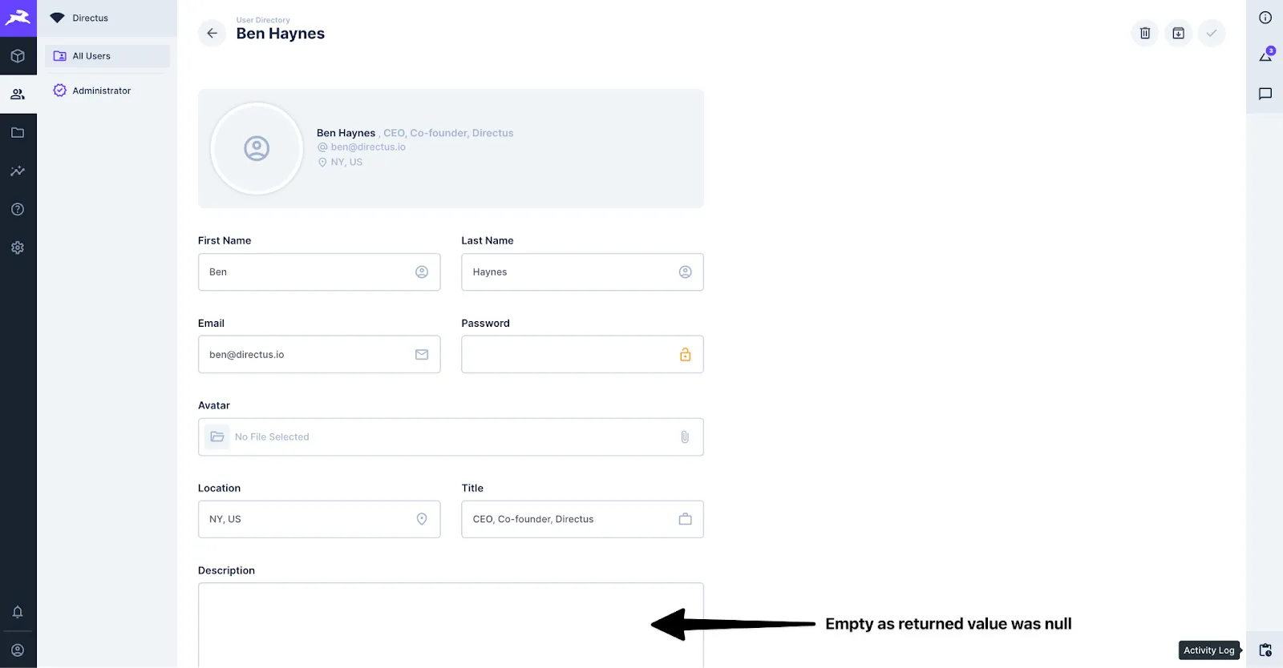Open the Information sidebar panel
Viewport: 1283px width, 668px height.
(1265, 16)
